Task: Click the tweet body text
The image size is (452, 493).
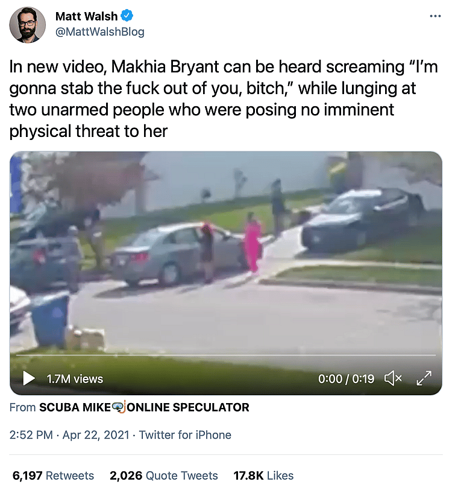Action: 224,99
